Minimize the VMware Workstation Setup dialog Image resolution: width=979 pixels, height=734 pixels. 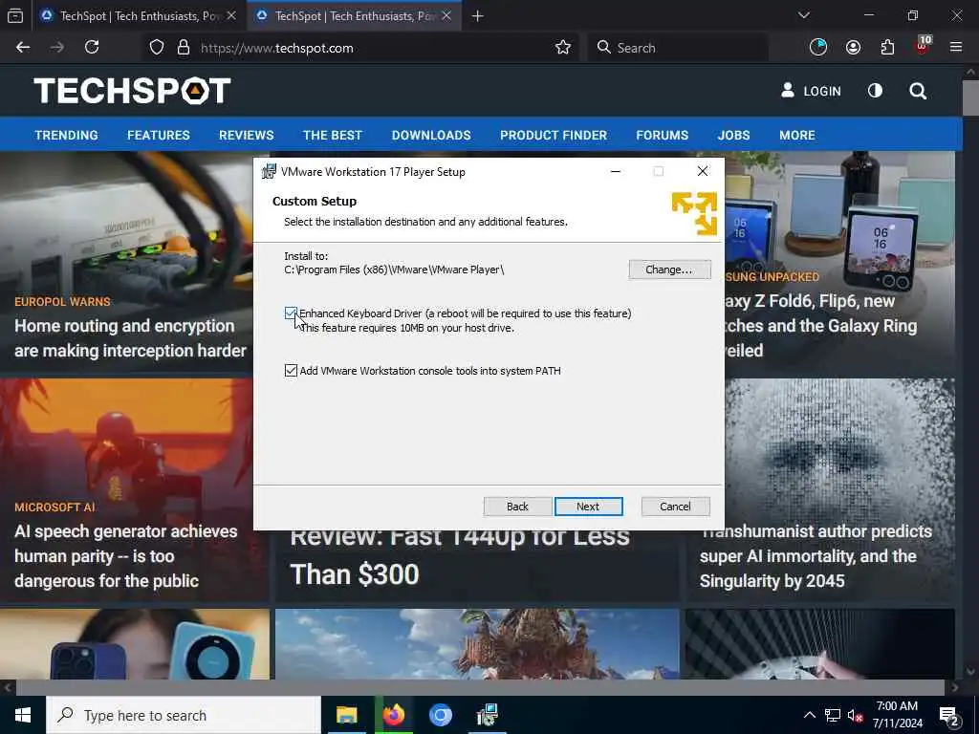[615, 172]
